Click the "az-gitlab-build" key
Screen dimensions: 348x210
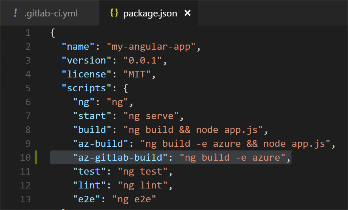(120, 157)
